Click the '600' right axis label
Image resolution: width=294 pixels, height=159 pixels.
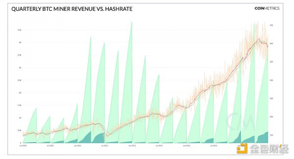click(x=271, y=44)
